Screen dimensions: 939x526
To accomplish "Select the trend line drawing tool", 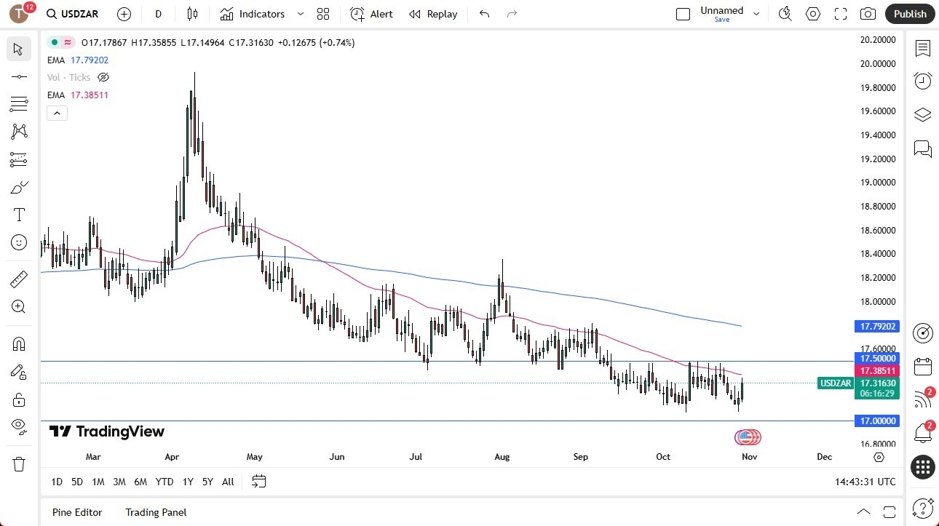I will [x=19, y=76].
